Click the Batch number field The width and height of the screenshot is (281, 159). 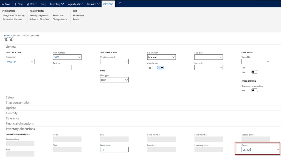pos(161,139)
